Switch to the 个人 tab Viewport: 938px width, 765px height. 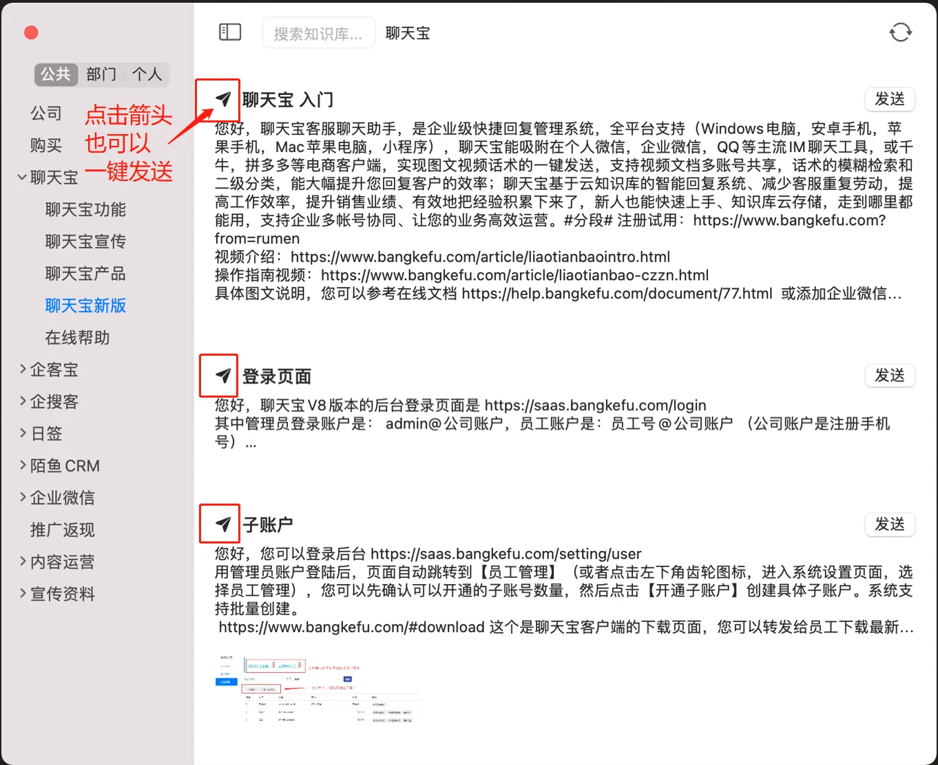[x=147, y=74]
